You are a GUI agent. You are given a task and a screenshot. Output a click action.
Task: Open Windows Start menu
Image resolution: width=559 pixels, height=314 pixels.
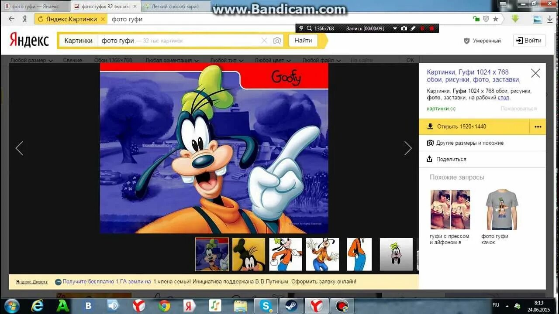(x=12, y=305)
